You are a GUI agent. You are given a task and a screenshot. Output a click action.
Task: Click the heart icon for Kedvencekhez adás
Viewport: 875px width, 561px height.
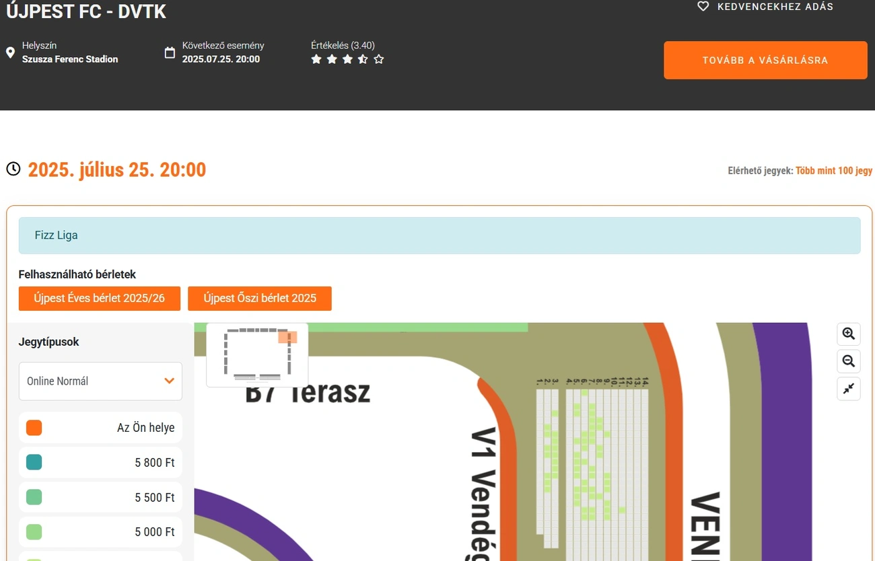point(703,7)
